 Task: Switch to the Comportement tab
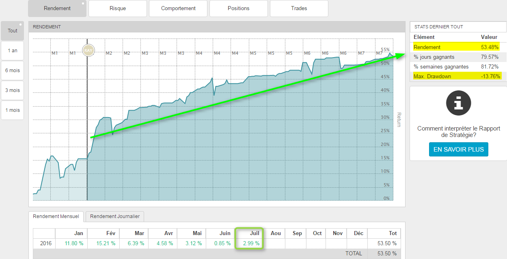point(178,9)
